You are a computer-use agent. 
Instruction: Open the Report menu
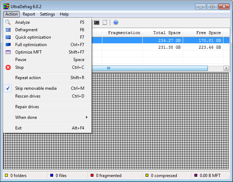click(29, 14)
